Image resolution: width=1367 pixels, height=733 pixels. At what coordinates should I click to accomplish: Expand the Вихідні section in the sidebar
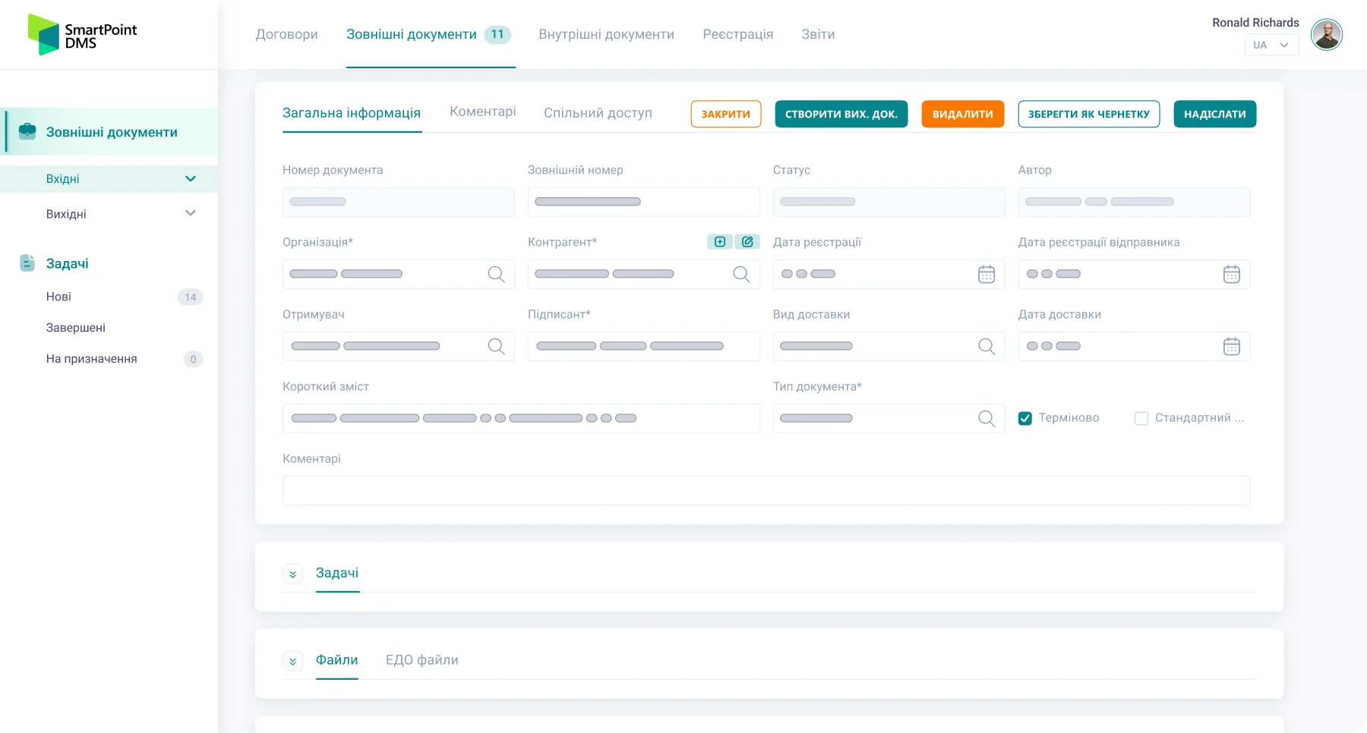pyautogui.click(x=191, y=213)
